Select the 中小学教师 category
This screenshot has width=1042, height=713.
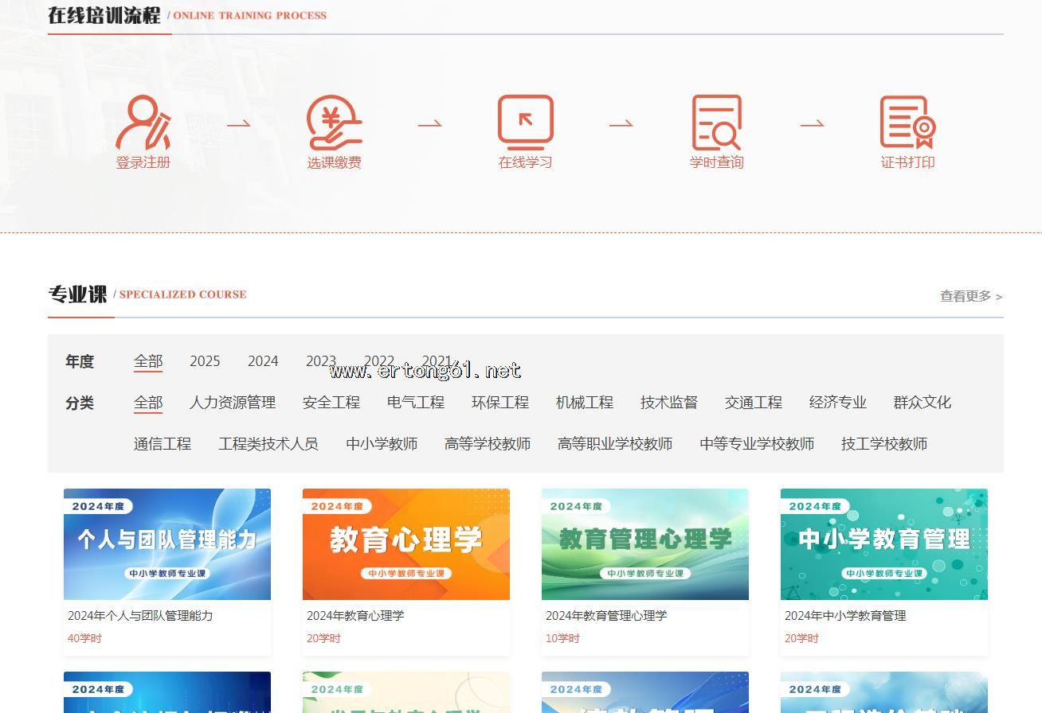tap(382, 444)
